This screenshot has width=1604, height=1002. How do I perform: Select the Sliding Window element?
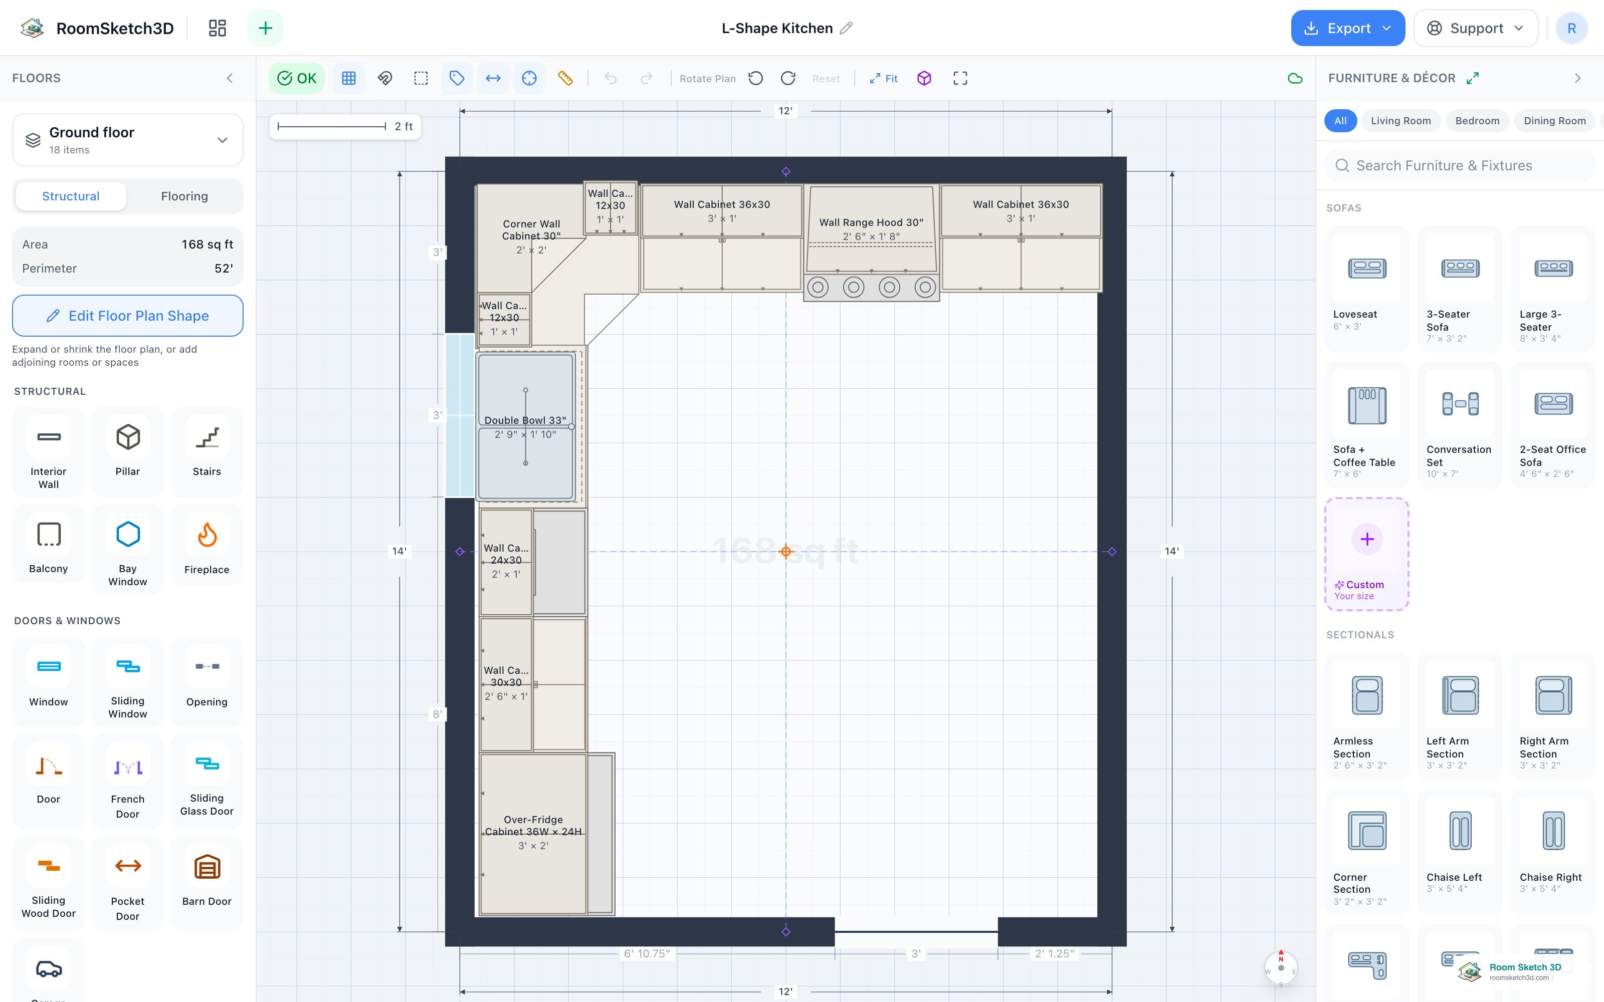[127, 681]
